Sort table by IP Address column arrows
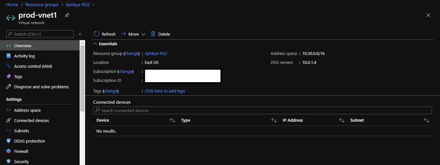The height and width of the screenshot is (165, 440). (x=342, y=120)
